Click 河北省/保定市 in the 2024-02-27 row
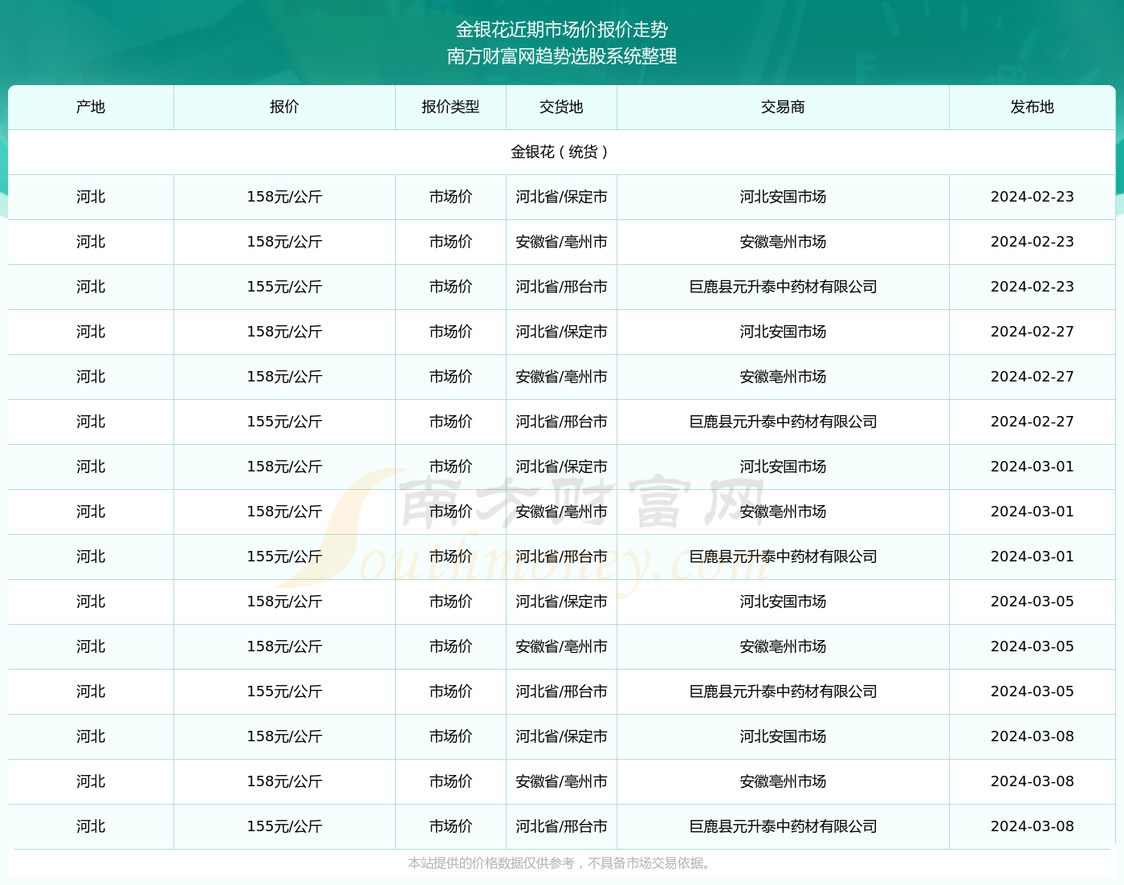Image resolution: width=1124 pixels, height=885 pixels. 561,332
